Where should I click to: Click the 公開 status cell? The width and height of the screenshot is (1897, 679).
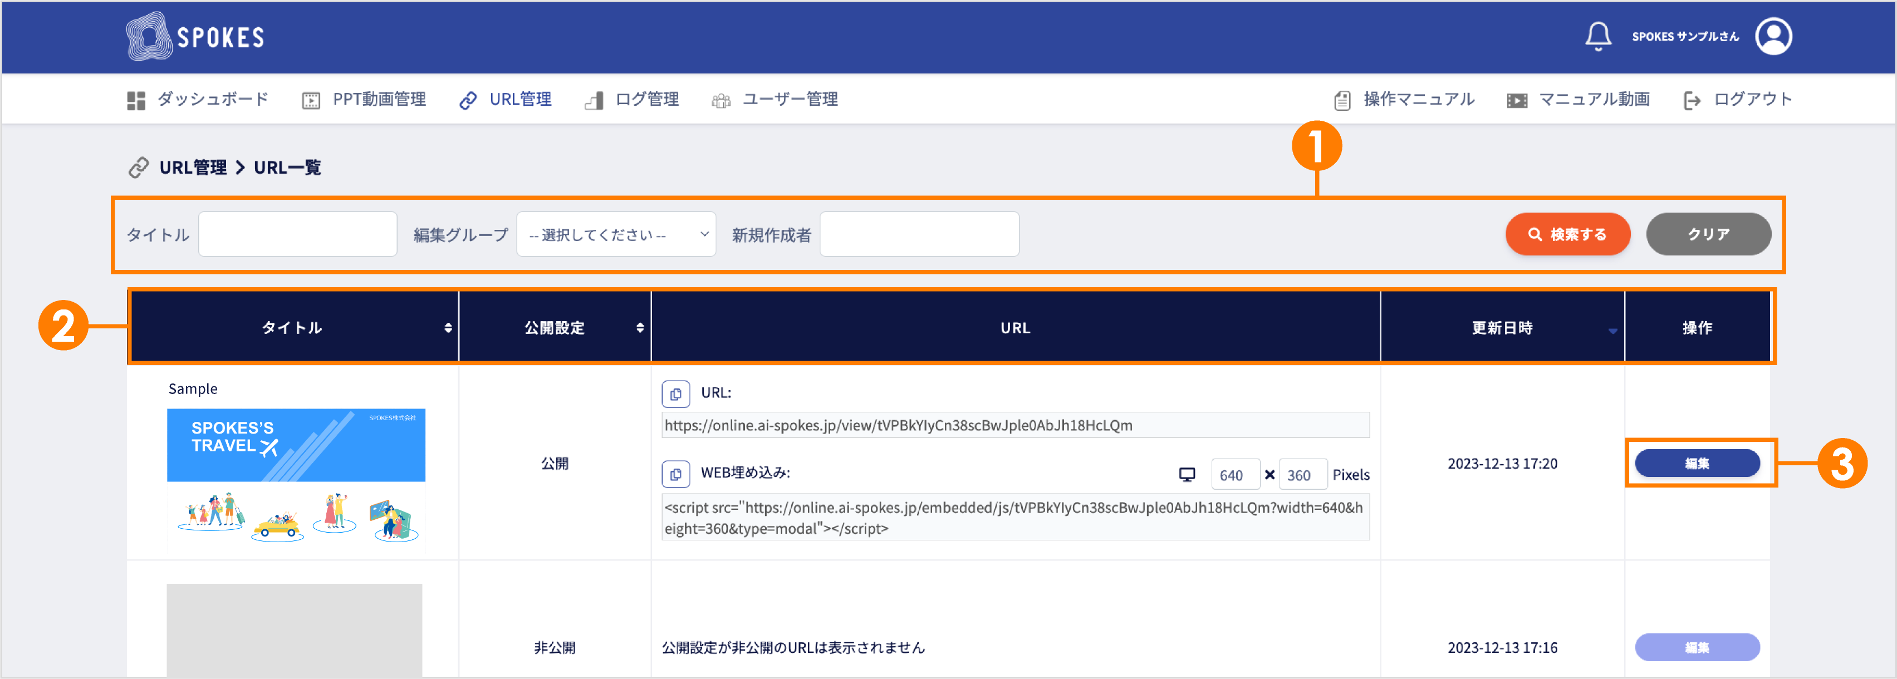[555, 463]
